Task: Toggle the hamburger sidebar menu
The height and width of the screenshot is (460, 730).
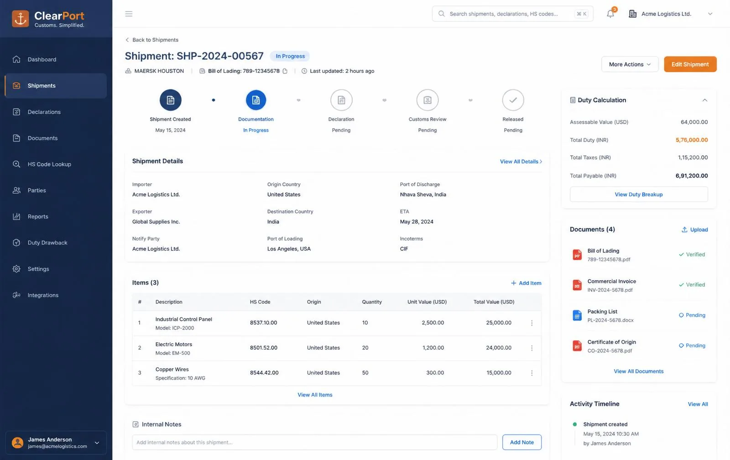Action: pyautogui.click(x=129, y=14)
